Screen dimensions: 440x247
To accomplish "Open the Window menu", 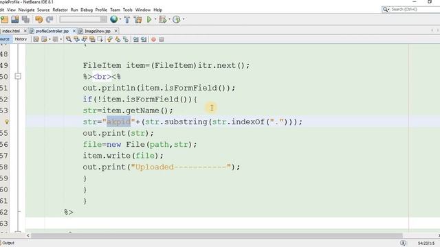I will 143,10.
